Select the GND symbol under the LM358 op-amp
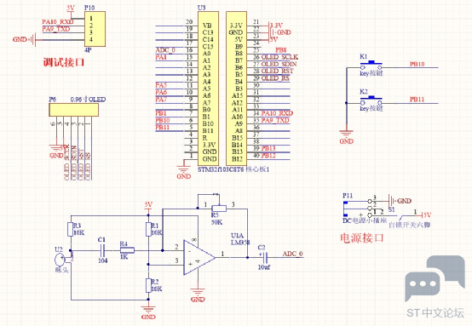 click(x=198, y=295)
